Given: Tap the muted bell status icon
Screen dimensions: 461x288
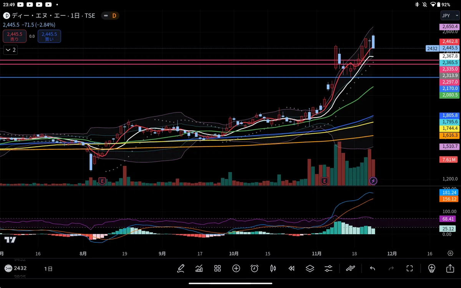Looking at the screenshot, I should 425,5.
